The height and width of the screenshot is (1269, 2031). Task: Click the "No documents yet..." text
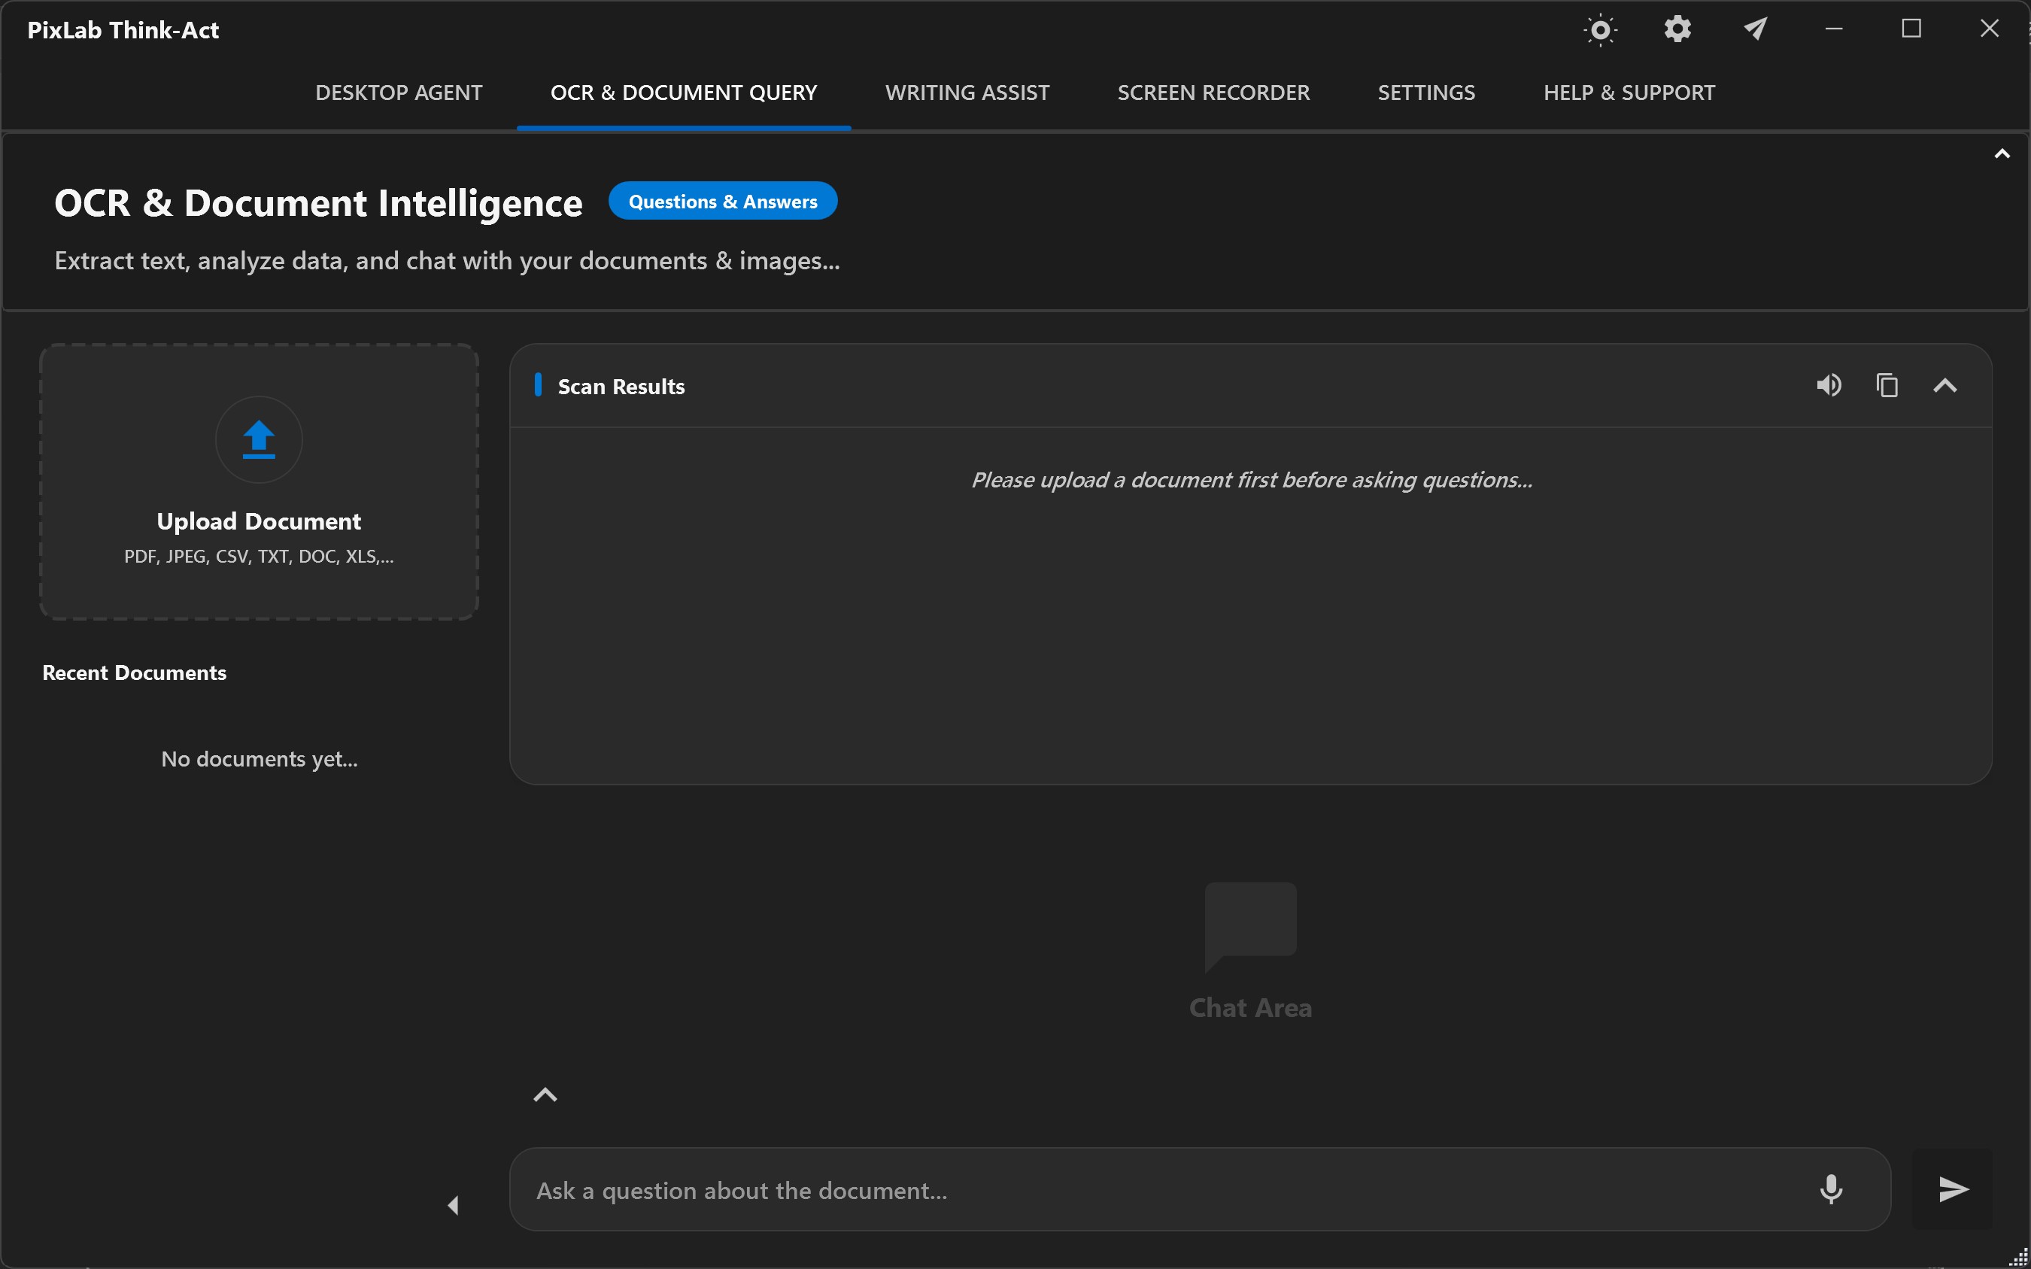pos(260,759)
